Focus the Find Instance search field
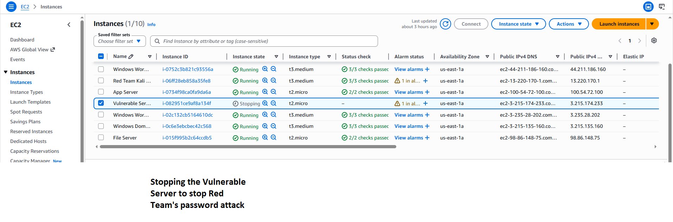The height and width of the screenshot is (222, 673). tap(264, 41)
